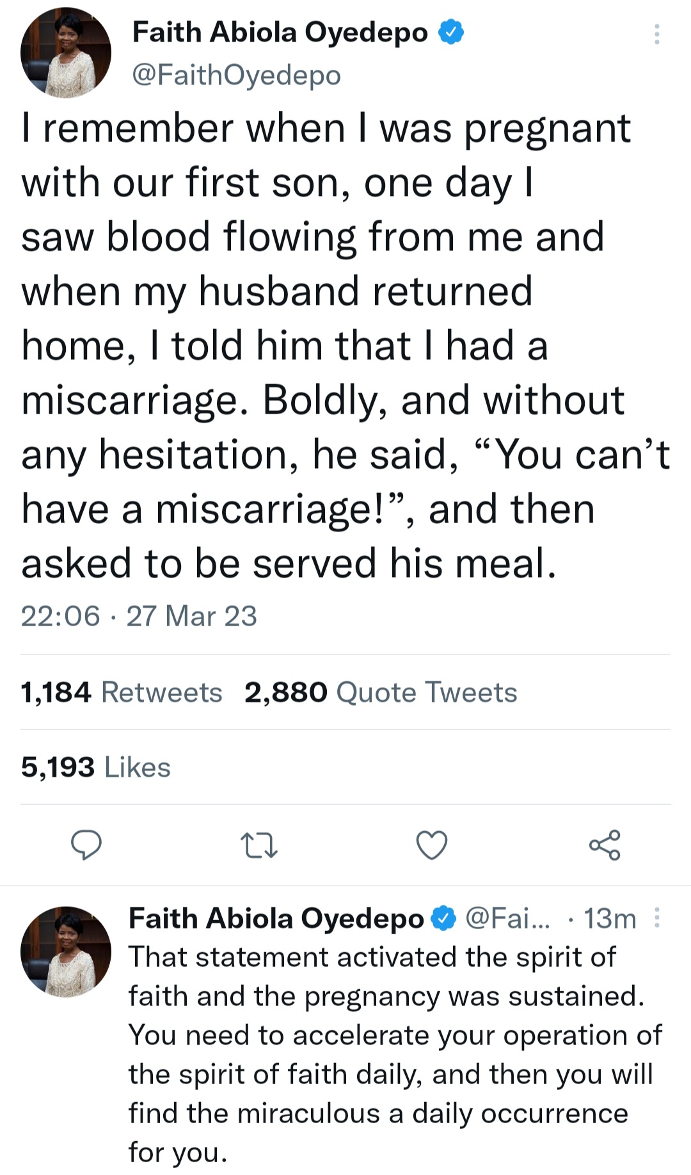The image size is (691, 1175).
Task: Tap the top Faith Abiola Oyedepo name
Action: click(280, 33)
